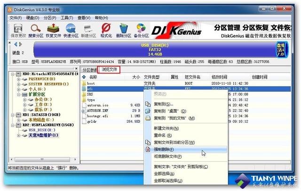301x191 pixels.
Task: Choose 复制文件到当前分区(W) in context menu
Action: coord(186,143)
